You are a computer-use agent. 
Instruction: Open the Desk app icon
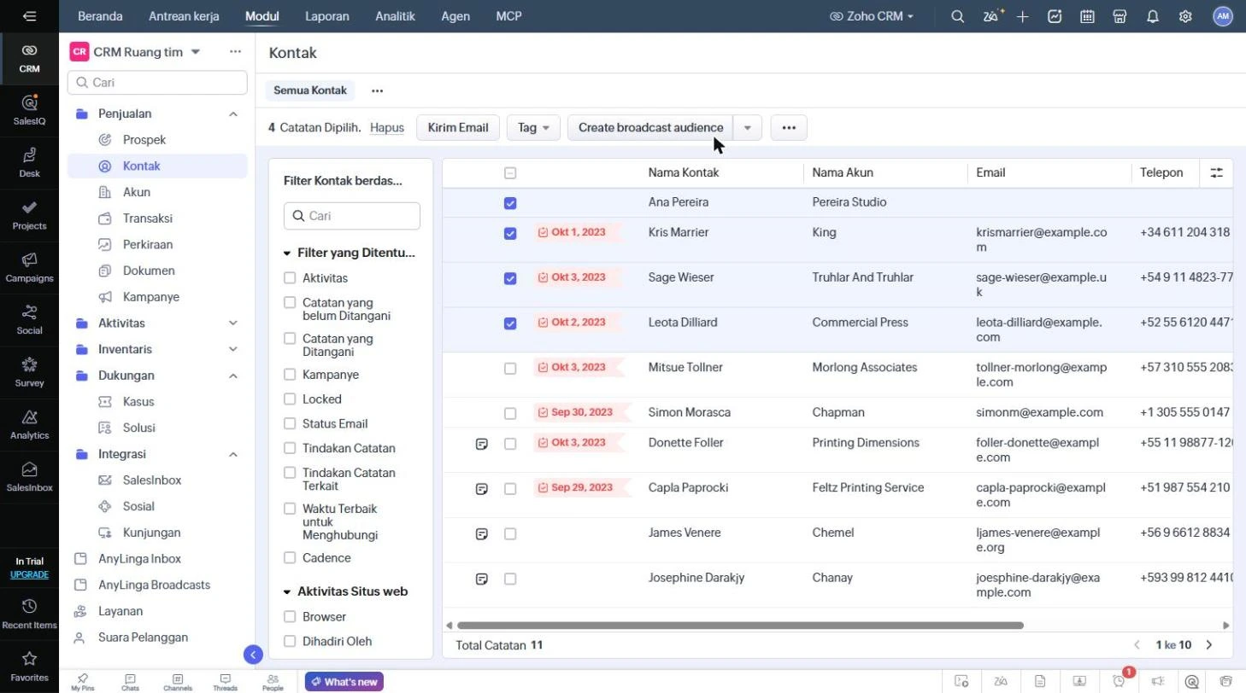pyautogui.click(x=29, y=163)
